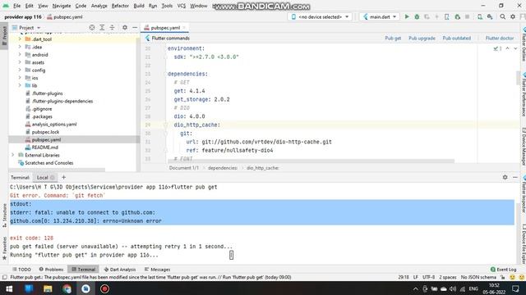The height and width of the screenshot is (295, 526).
Task: Open Chrome from the taskbar
Action: click(x=67, y=288)
